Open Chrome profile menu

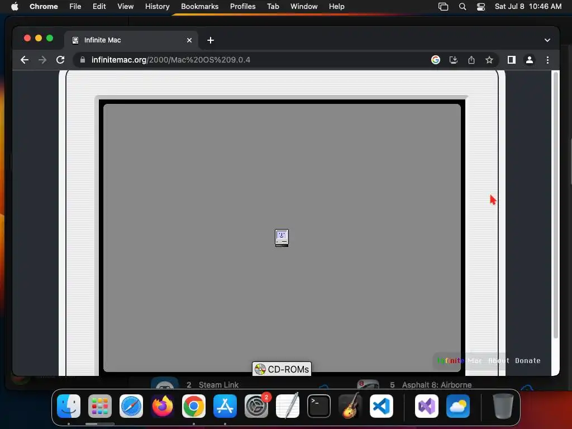(530, 60)
